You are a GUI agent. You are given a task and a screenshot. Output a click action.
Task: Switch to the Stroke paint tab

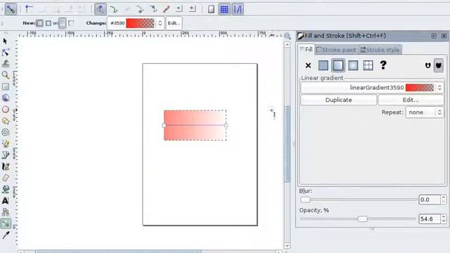tap(336, 50)
